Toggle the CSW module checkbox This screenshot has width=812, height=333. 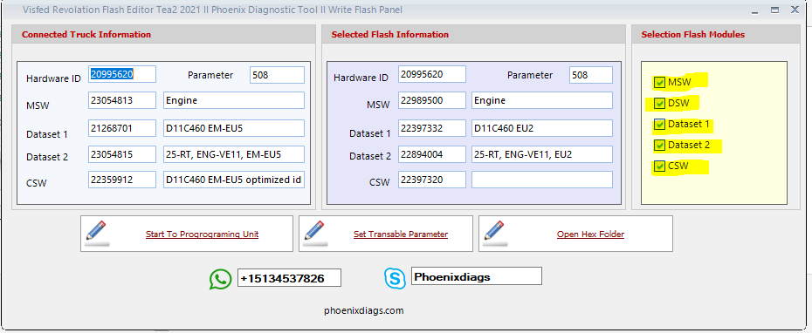(659, 166)
